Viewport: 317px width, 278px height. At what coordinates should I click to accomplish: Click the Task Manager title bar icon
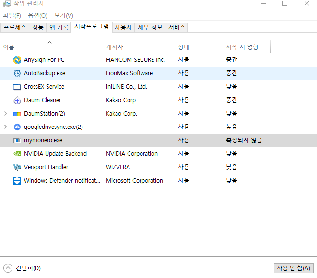7,4
